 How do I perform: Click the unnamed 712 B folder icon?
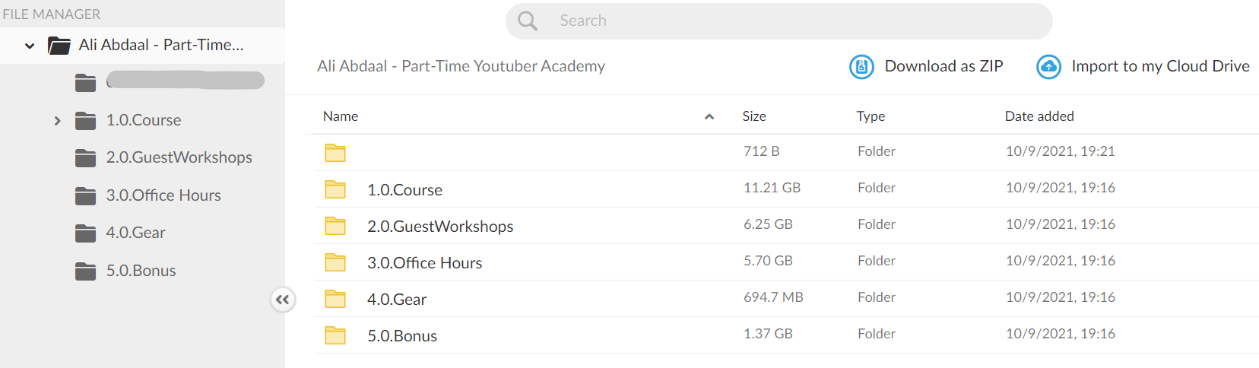tap(335, 153)
